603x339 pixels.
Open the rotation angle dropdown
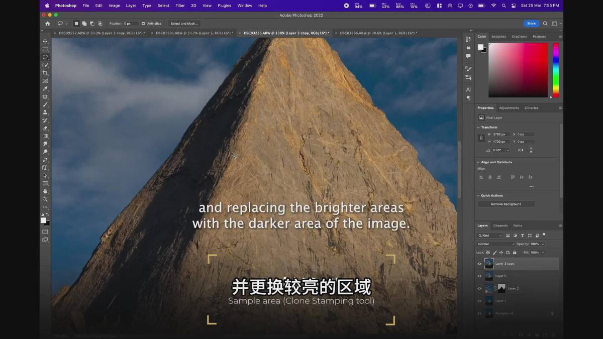coord(508,150)
